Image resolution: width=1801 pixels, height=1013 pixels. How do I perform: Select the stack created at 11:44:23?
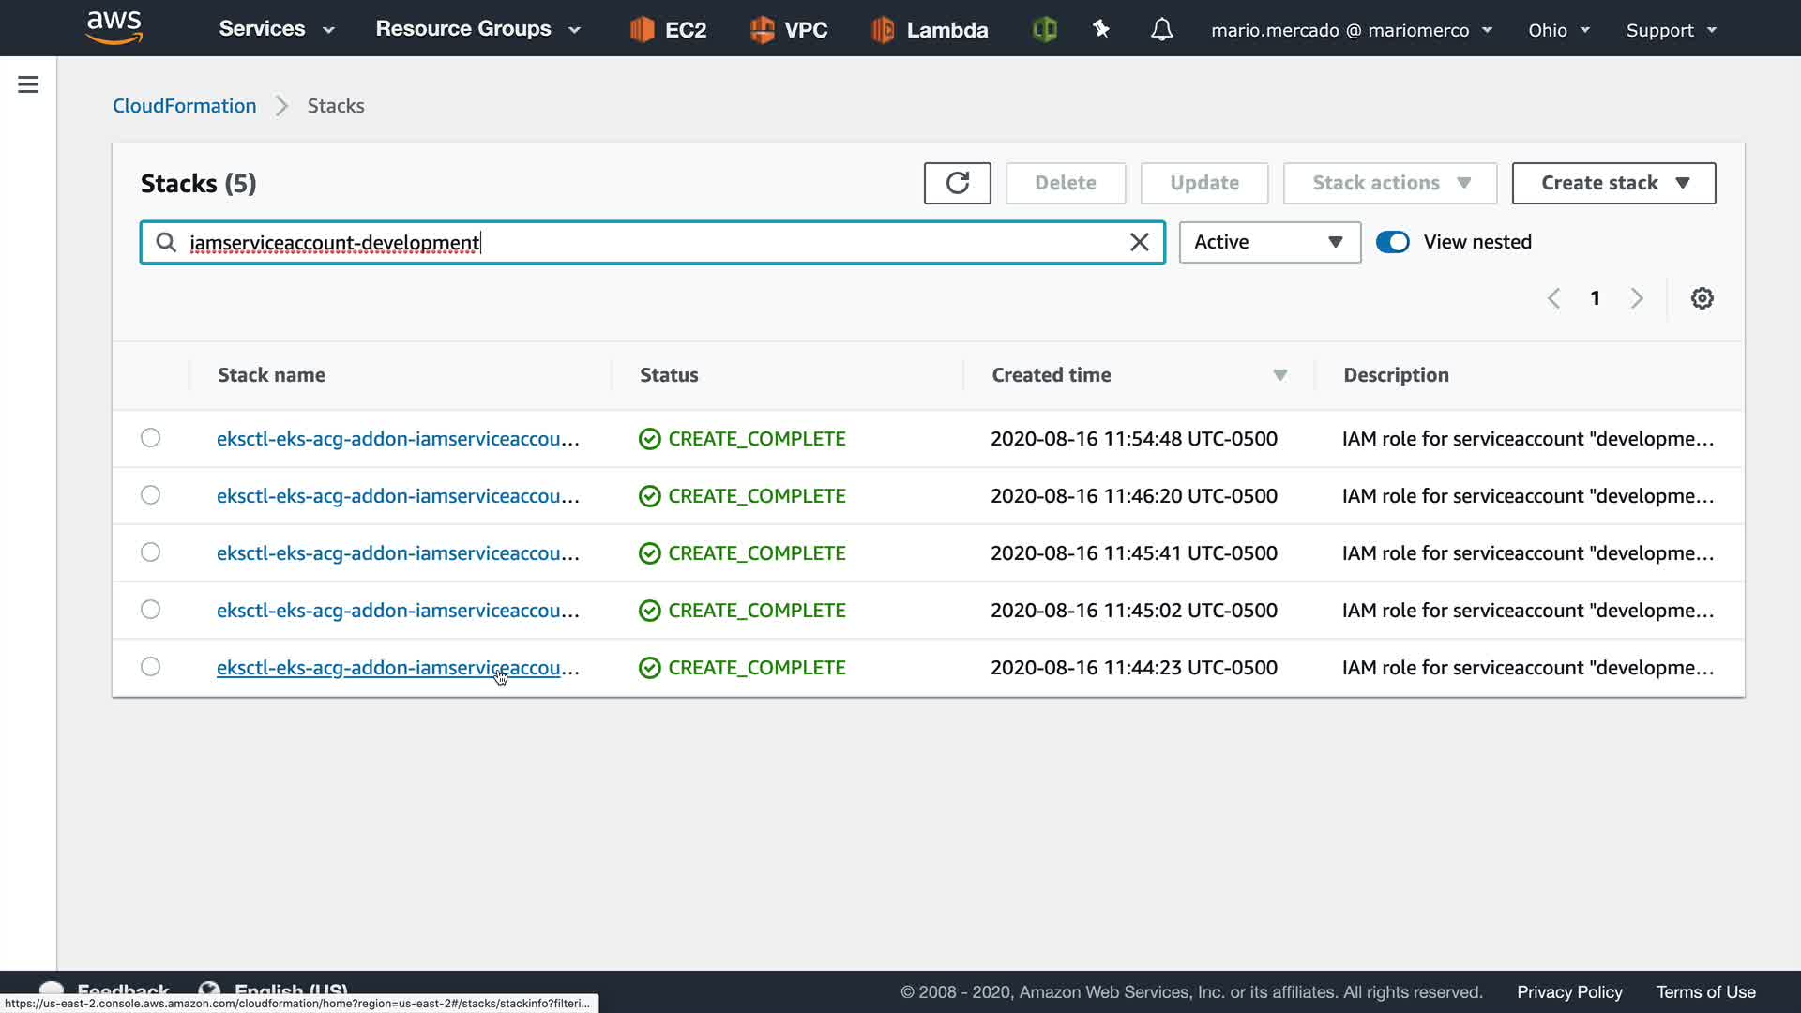(150, 667)
